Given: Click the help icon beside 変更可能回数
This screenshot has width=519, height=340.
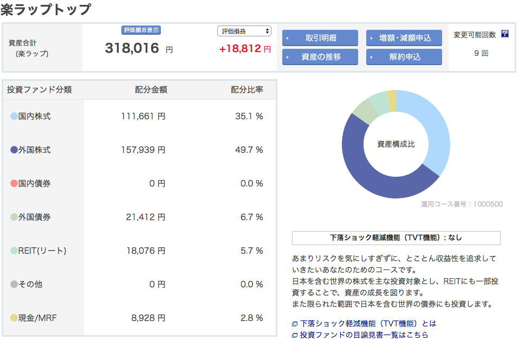Looking at the screenshot, I should 504,34.
